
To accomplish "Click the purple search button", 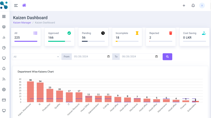I will pyautogui.click(x=167, y=57).
